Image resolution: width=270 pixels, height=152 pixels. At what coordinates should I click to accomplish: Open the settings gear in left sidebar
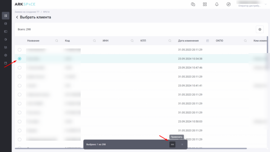[6, 55]
